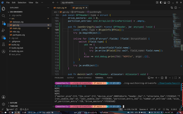Click errors and warnings count in status bar
183x114 pixels.
(x=24, y=109)
